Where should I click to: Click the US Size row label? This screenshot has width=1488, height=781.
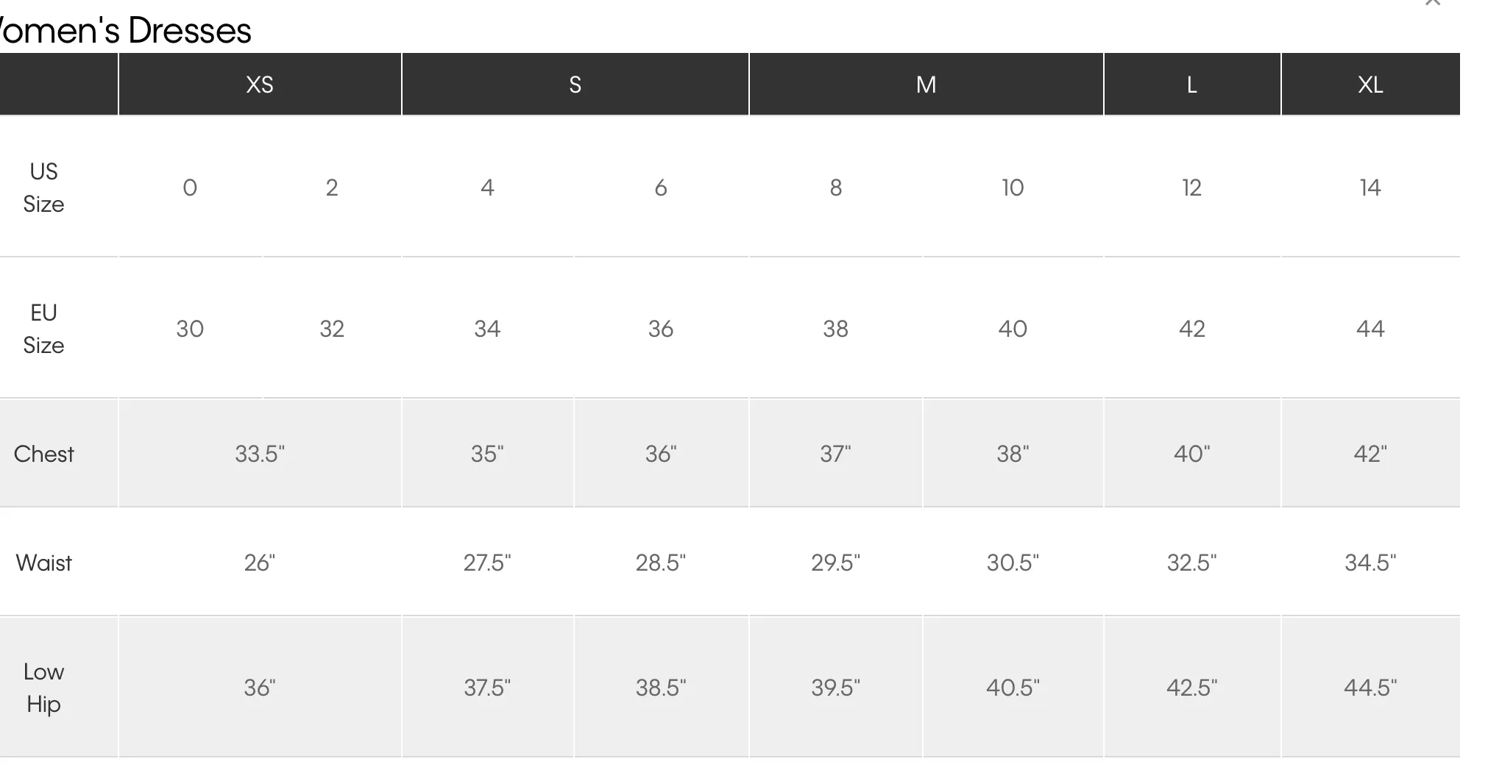coord(43,188)
